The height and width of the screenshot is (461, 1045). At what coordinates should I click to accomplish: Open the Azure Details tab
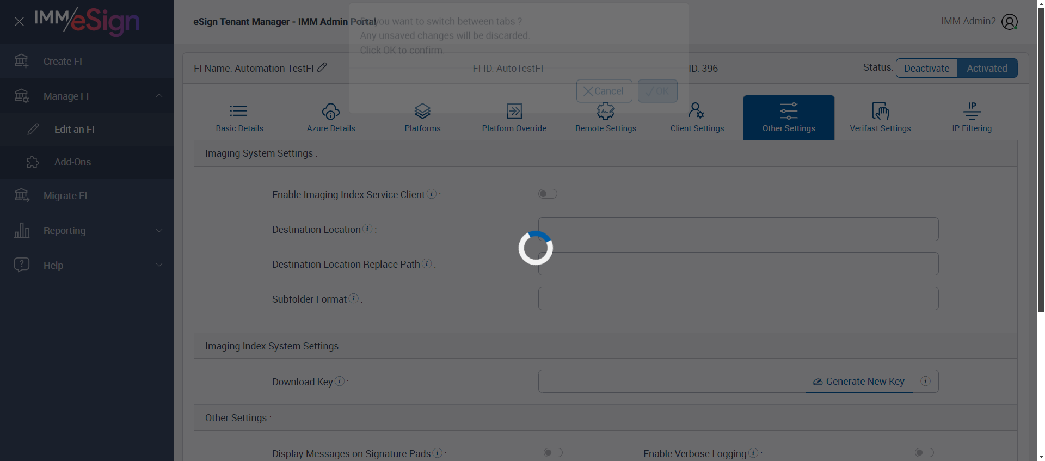coord(331,118)
